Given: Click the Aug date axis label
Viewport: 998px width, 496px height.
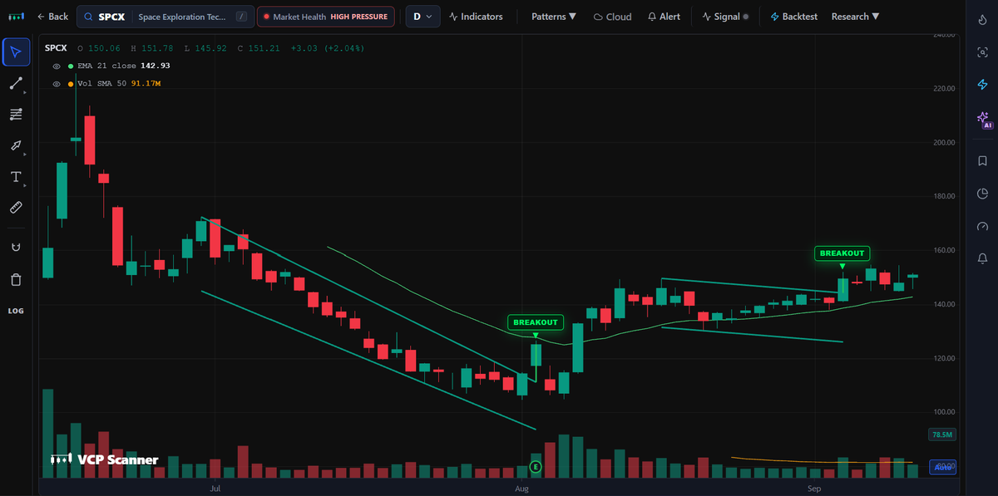Looking at the screenshot, I should coord(521,489).
